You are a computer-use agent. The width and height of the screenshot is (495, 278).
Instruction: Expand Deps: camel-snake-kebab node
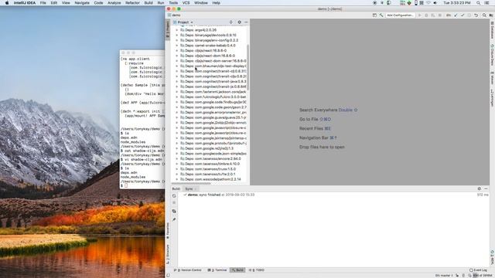click(x=177, y=46)
